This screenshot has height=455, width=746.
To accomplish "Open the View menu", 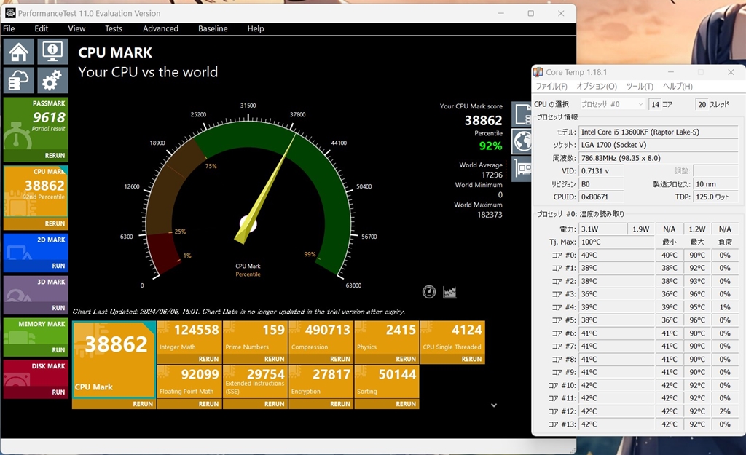I will [x=76, y=28].
